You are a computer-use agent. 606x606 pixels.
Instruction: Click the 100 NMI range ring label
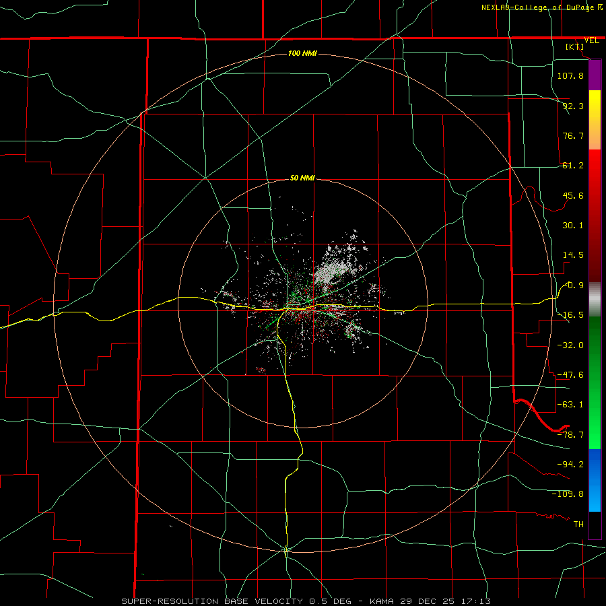coord(302,53)
